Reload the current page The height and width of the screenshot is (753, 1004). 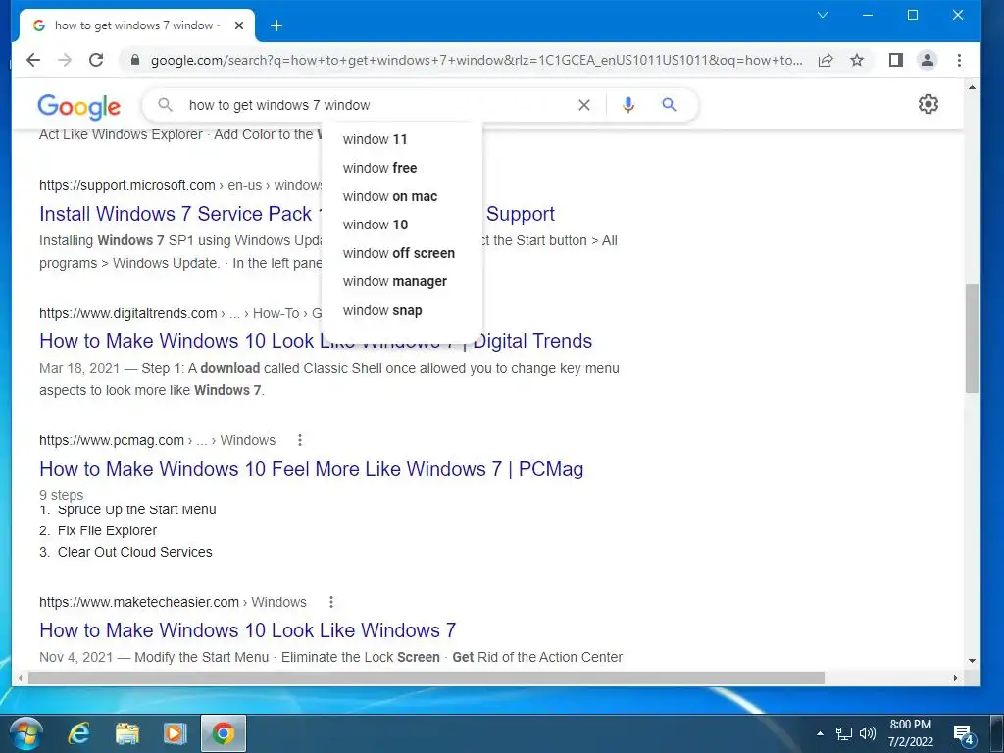[96, 60]
